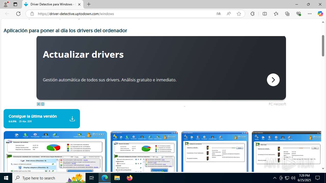The height and width of the screenshot is (183, 326).
Task: Click the Actualizar drivers ad headline
Action: pyautogui.click(x=83, y=54)
